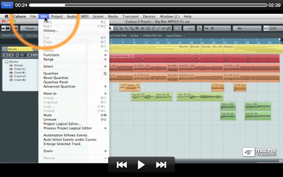Toggle Solo (s) on Drums track
This screenshot has width=283, height=177.
(11, 55)
